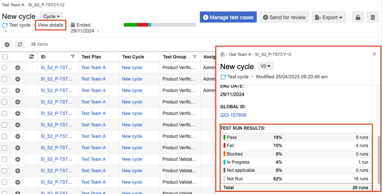Viewport: 382px width, 194px height.
Task: Open the gear settings icon above table
Action: pyautogui.click(x=7, y=44)
